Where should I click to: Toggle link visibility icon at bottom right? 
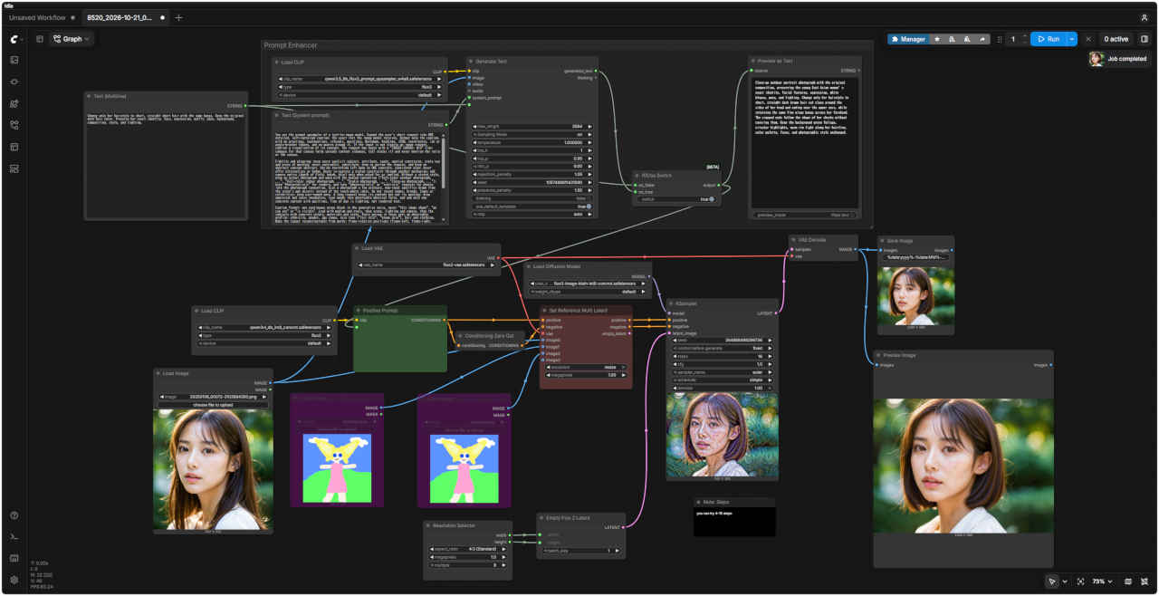[x=1145, y=582]
